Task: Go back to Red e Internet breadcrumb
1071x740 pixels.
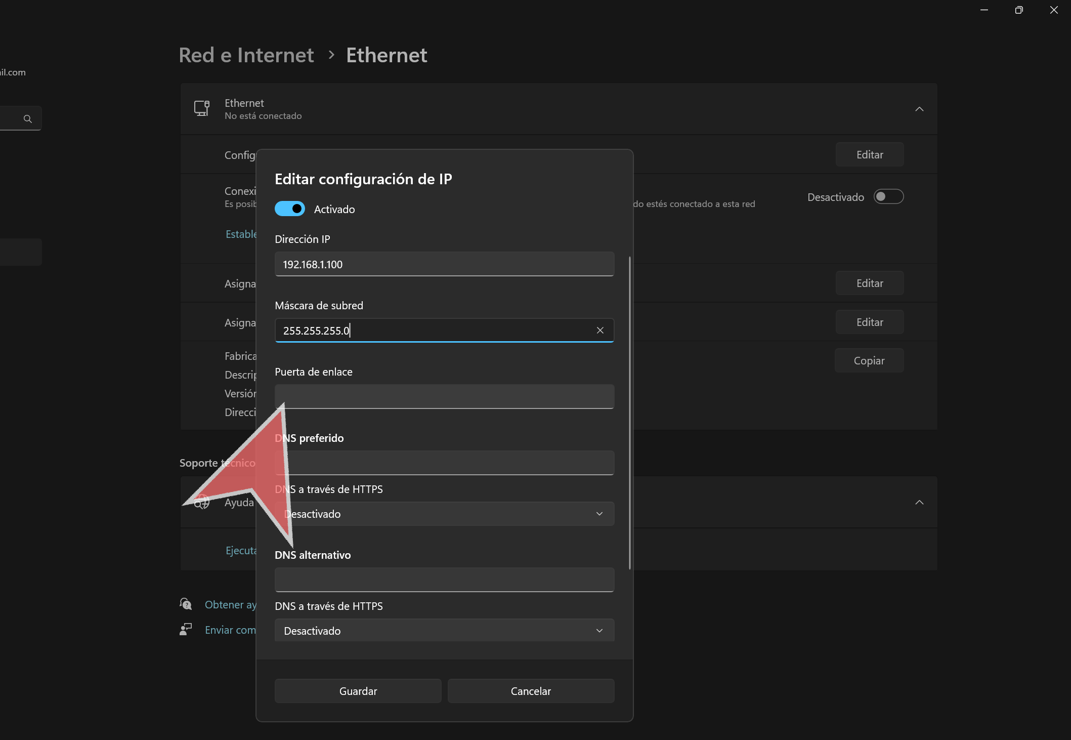Action: [246, 55]
